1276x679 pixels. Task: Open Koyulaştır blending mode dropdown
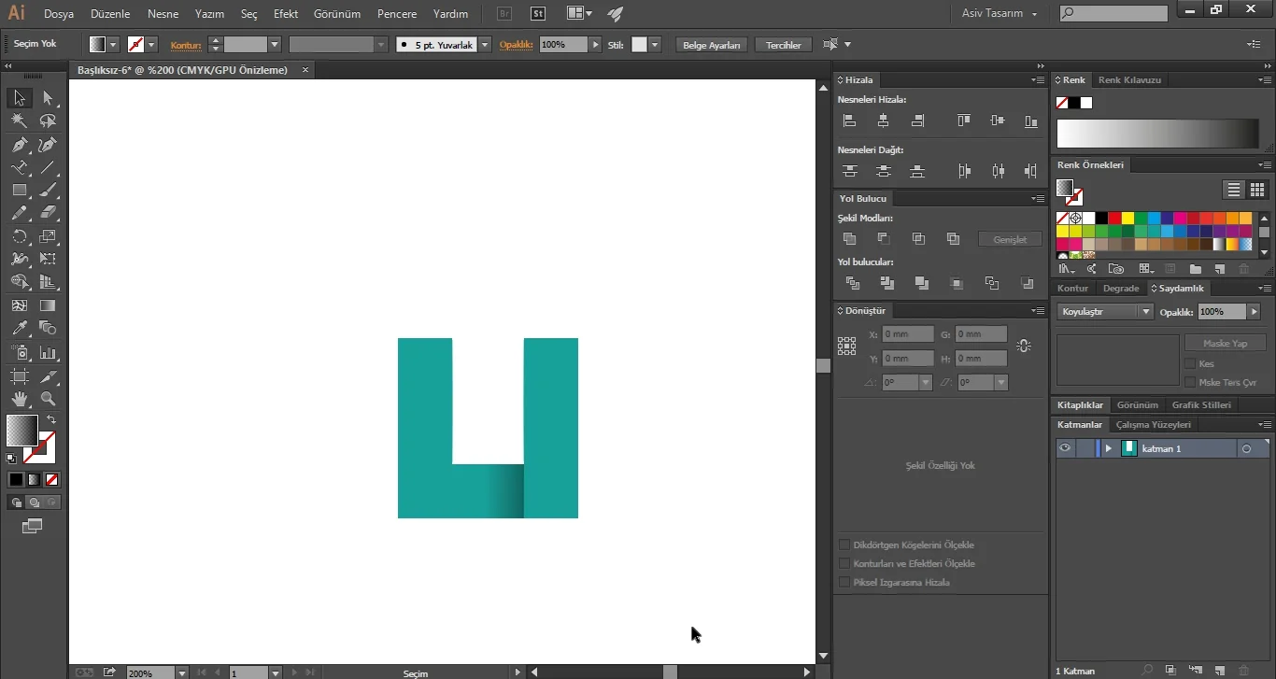click(1145, 312)
